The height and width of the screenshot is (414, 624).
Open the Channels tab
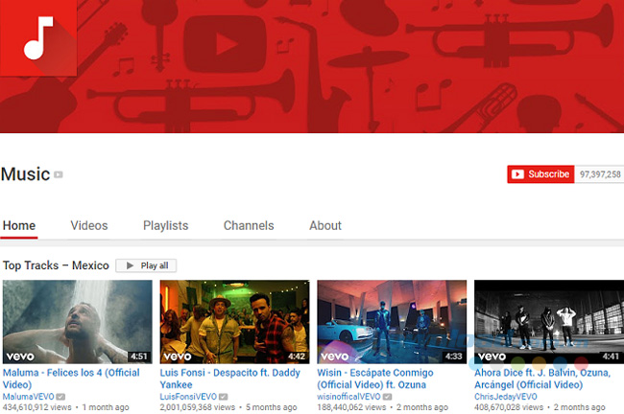249,225
